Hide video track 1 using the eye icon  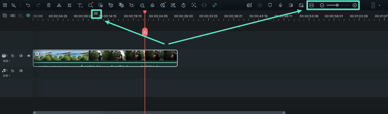point(29,56)
